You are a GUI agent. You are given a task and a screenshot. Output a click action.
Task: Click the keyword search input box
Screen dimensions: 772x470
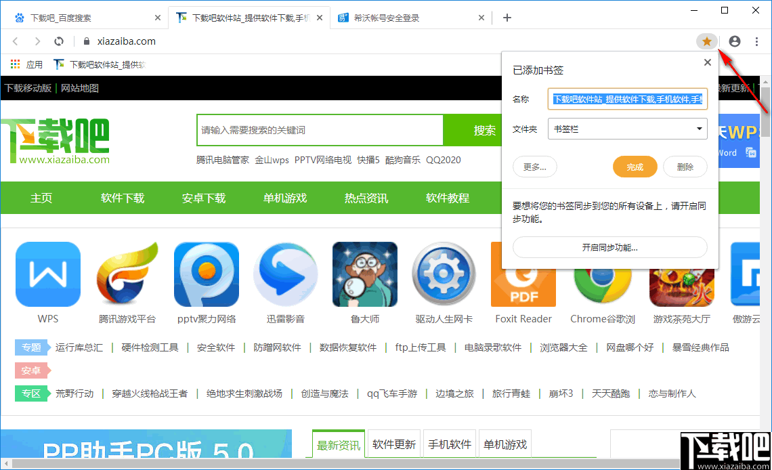point(320,130)
